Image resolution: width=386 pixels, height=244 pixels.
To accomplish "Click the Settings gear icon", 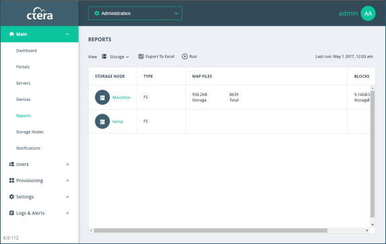I will point(11,197).
